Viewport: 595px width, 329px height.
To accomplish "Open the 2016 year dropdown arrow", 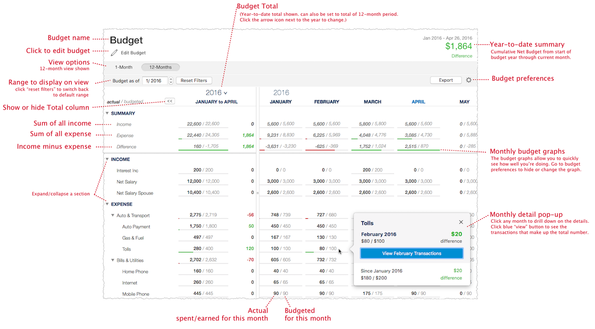I will (226, 93).
